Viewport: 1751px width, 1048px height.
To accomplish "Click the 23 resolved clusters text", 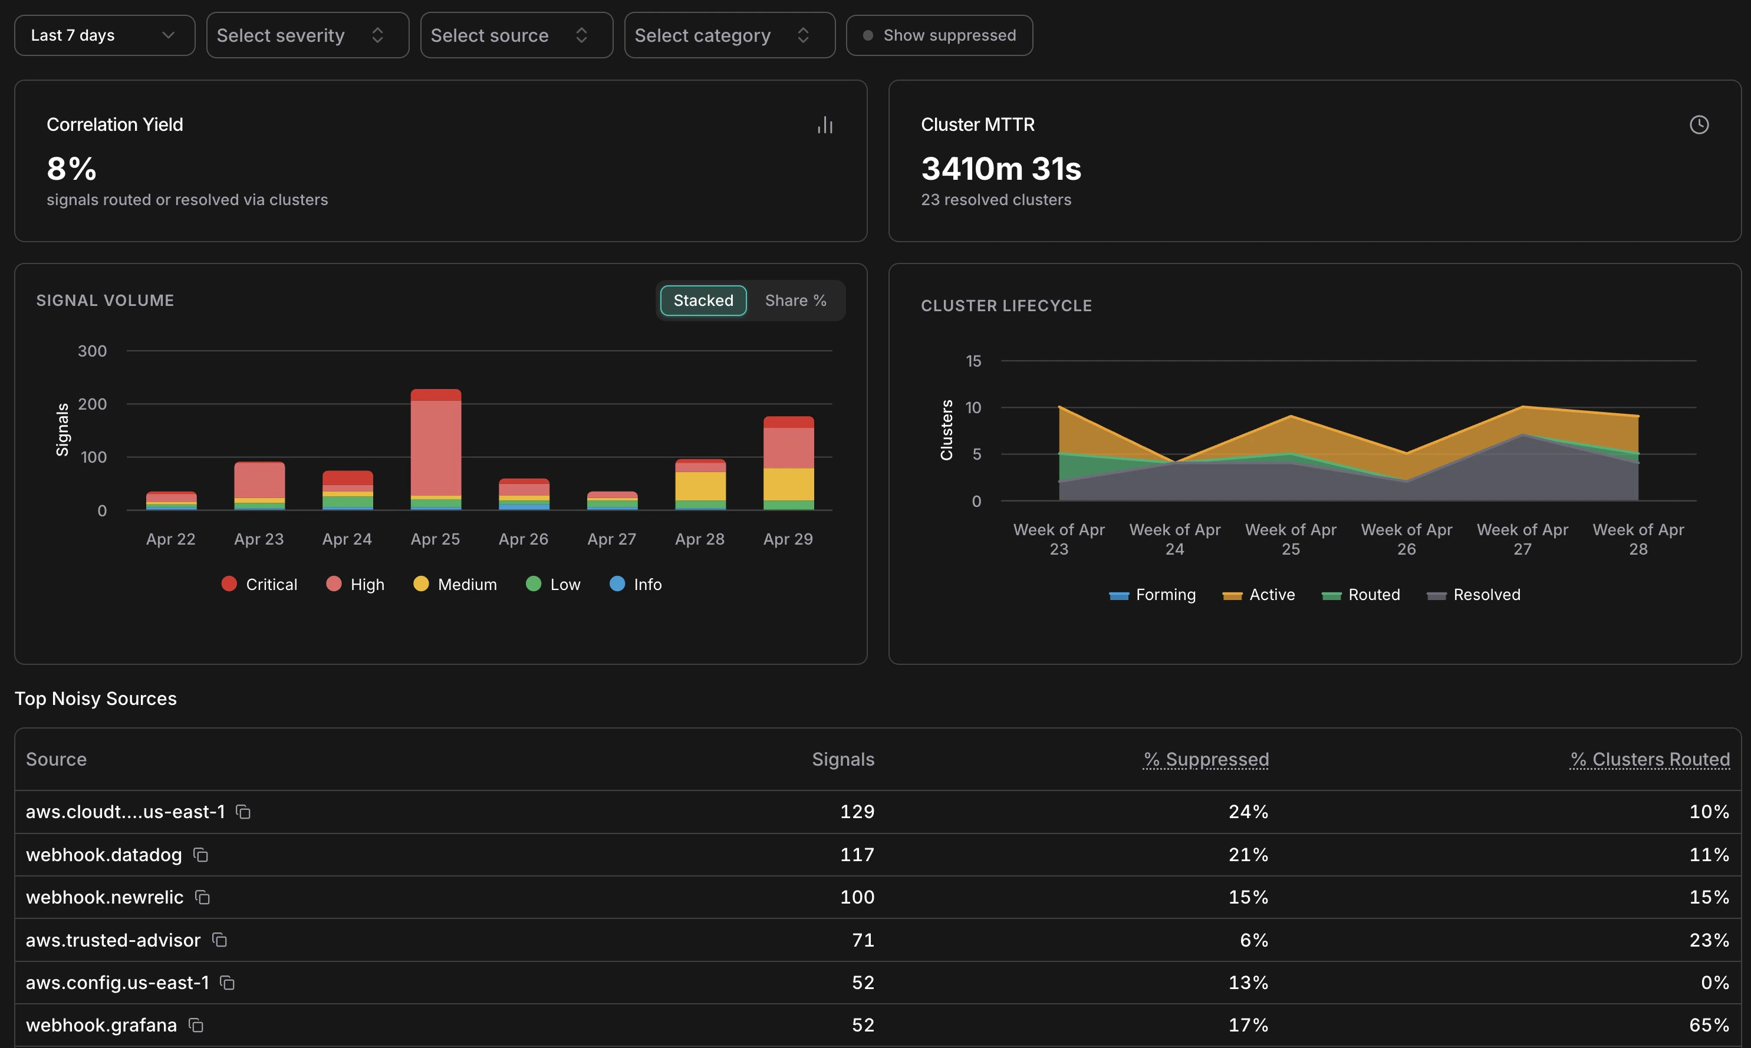I will click(996, 200).
